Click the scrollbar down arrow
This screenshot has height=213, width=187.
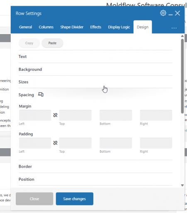click(182, 185)
